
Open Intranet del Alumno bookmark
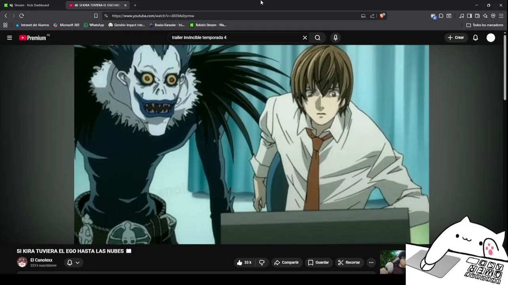tap(32, 25)
